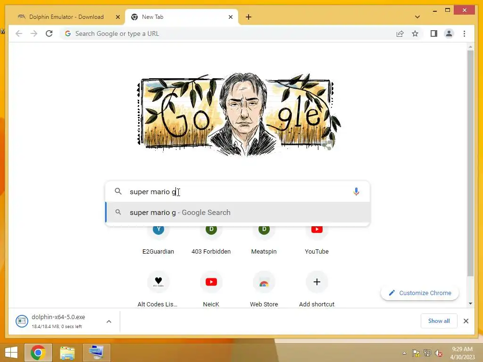The image size is (483, 362).
Task: Click the voice search microphone icon
Action: coord(356,191)
